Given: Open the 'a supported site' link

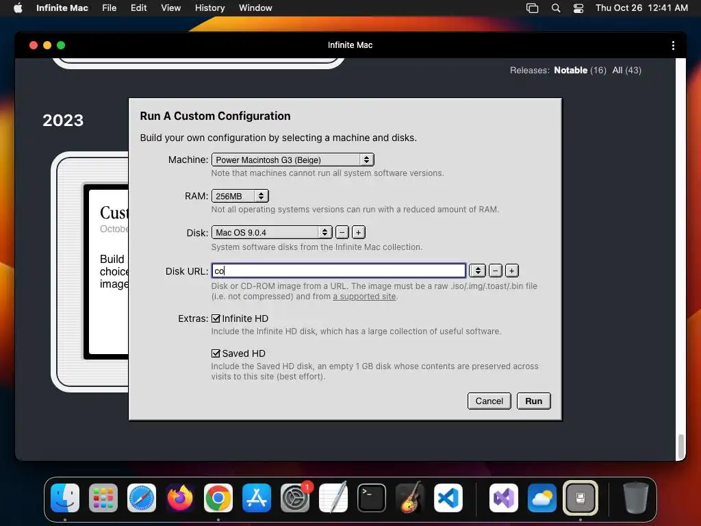Looking at the screenshot, I should pos(364,296).
